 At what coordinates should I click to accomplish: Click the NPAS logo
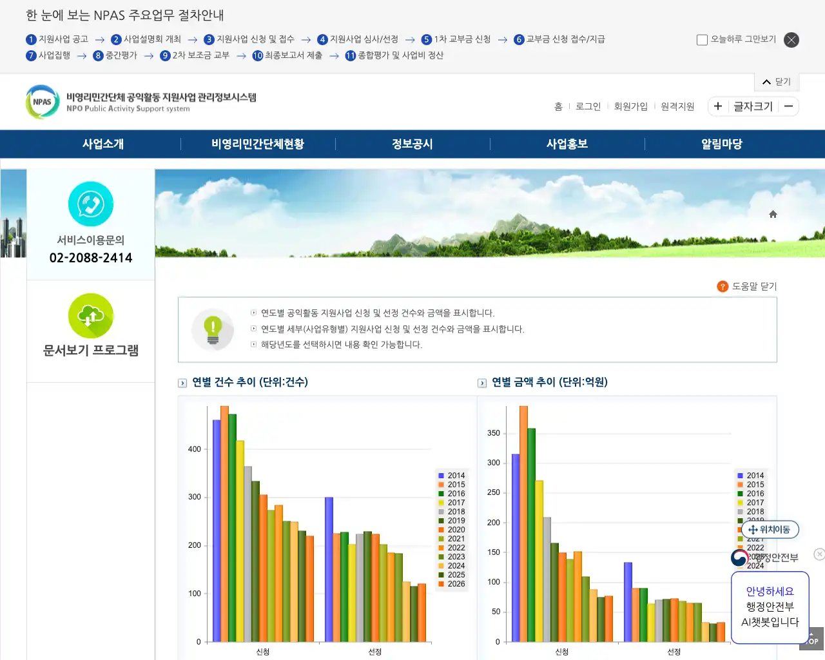141,102
